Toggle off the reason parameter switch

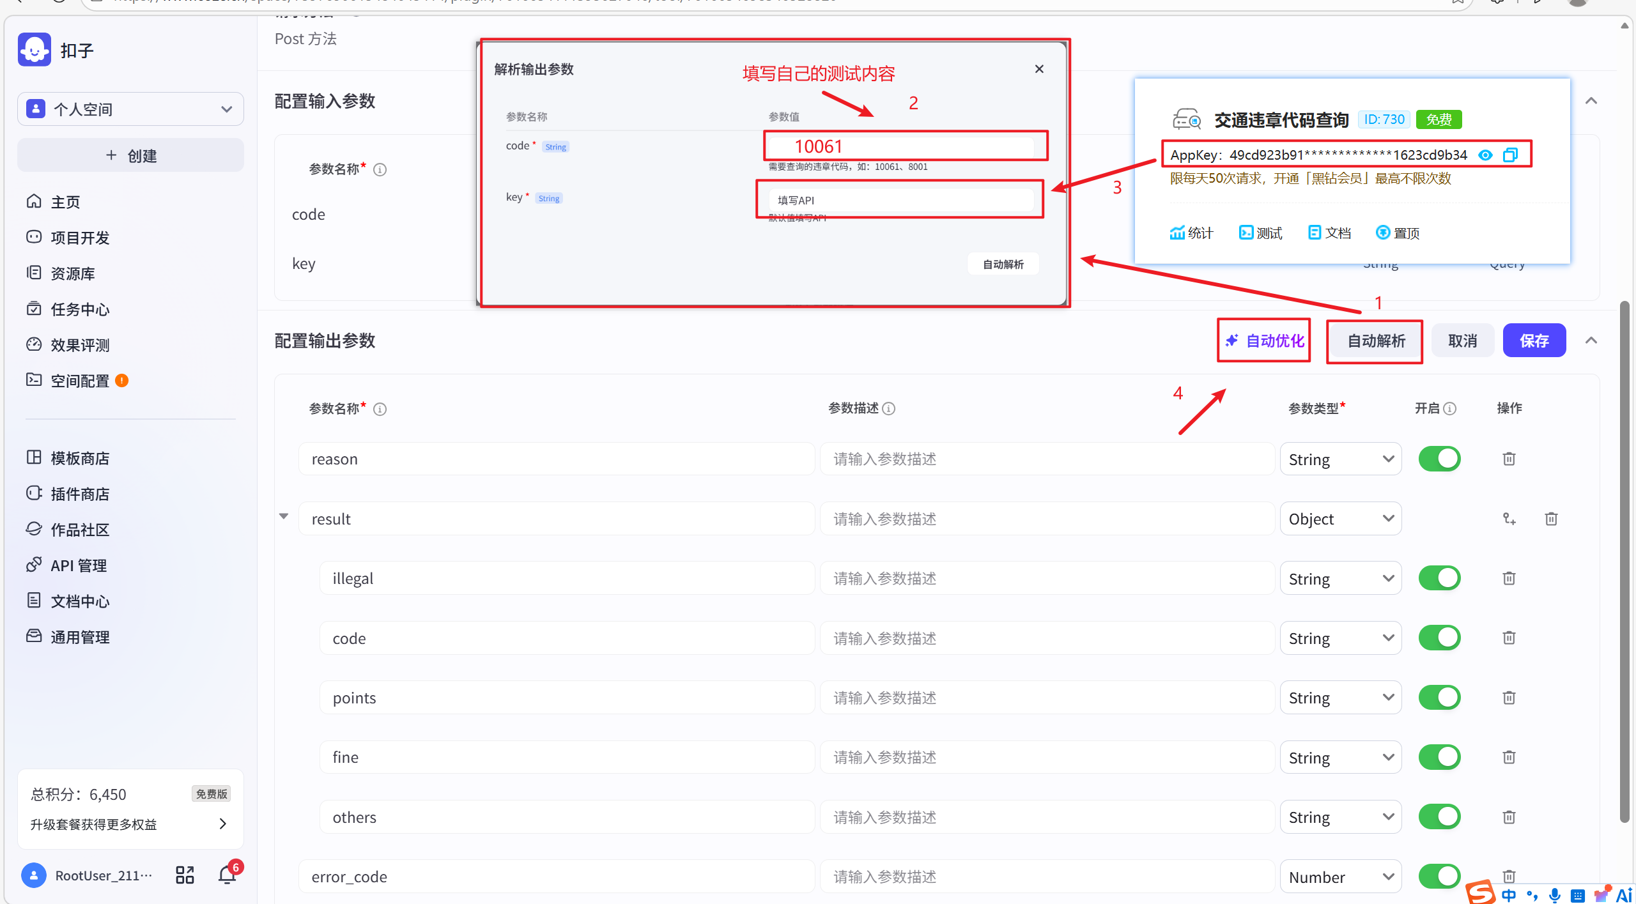[x=1439, y=459]
